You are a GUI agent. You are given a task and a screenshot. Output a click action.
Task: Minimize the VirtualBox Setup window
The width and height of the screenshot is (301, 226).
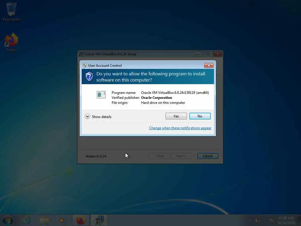[198, 54]
